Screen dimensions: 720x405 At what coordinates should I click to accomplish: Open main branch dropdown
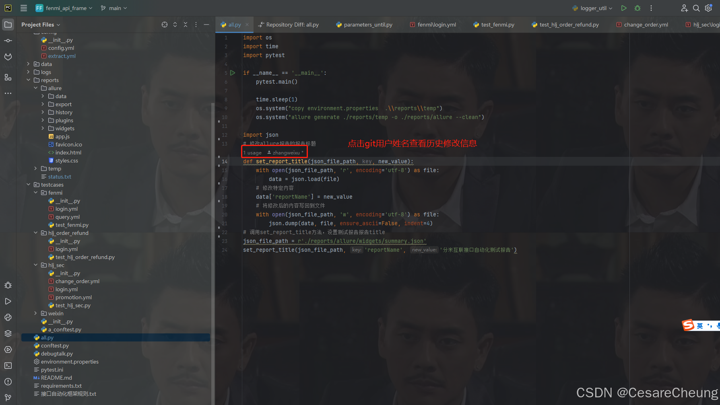pyautogui.click(x=114, y=8)
